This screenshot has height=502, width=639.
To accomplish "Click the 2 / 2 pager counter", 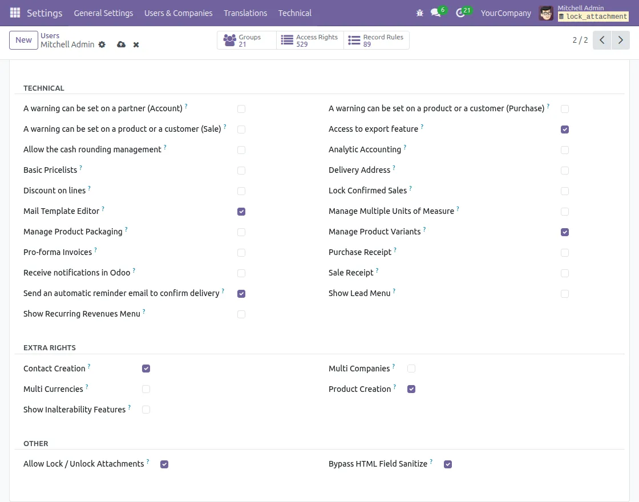I will coord(580,40).
